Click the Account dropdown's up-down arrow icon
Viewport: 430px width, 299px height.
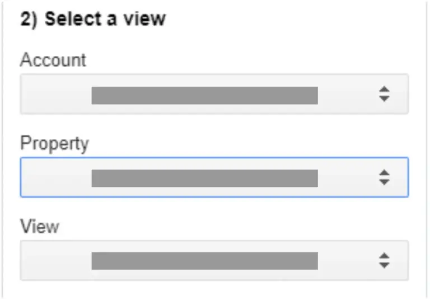[384, 94]
